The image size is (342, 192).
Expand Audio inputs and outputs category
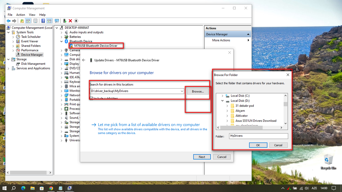click(x=61, y=32)
